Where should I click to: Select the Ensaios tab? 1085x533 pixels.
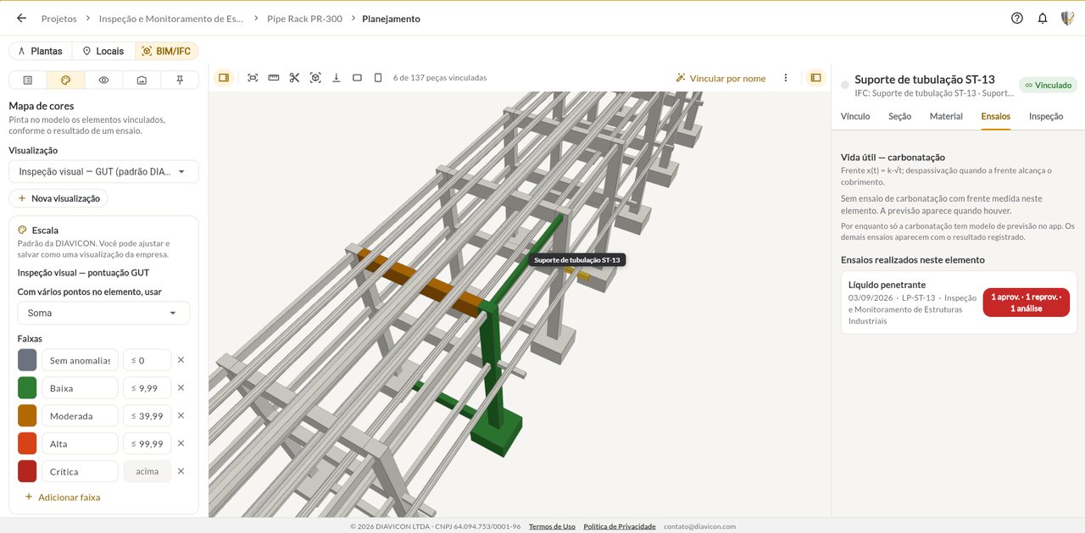tap(995, 116)
